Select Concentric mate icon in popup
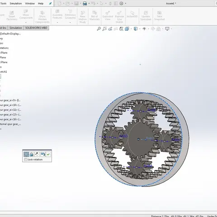The height and width of the screenshot is (217, 217). [26, 154]
